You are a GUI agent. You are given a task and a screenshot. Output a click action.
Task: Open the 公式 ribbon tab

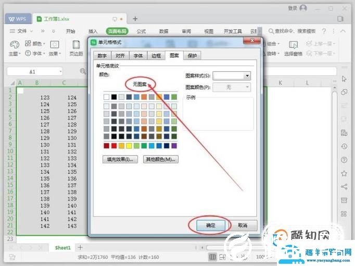coord(141,31)
